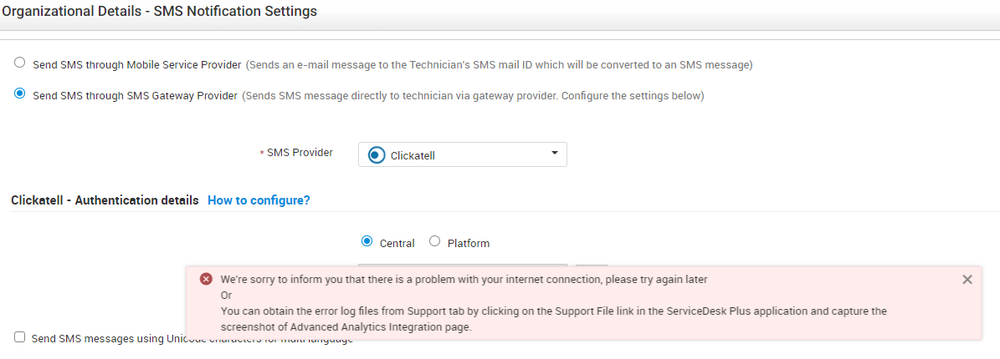Click the SMS Notification Settings page heading
This screenshot has height=359, width=1000.
click(159, 12)
